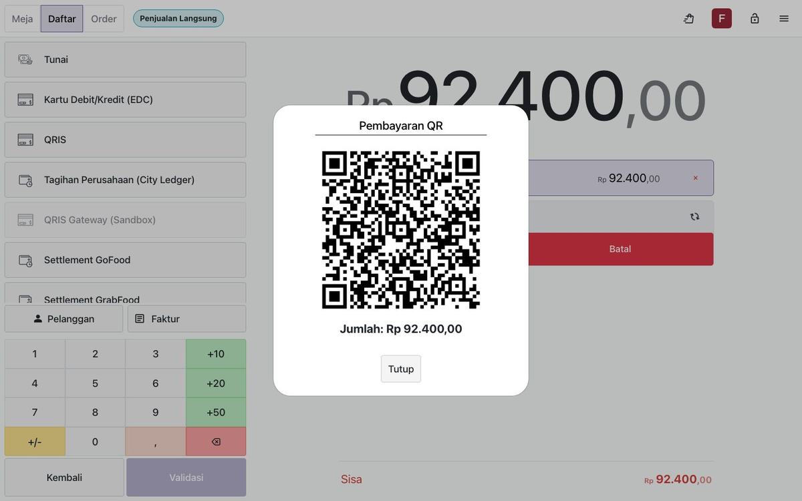Tap numpad key 3
Viewport: 802px width, 501px height.
point(156,354)
